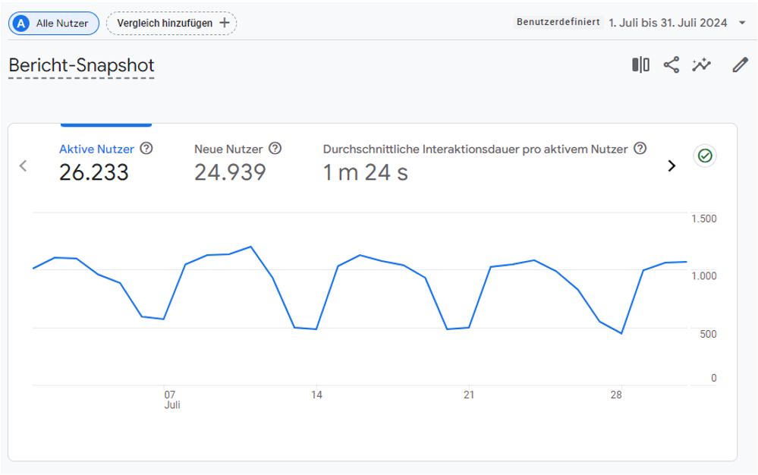Share this report via share icon

671,64
